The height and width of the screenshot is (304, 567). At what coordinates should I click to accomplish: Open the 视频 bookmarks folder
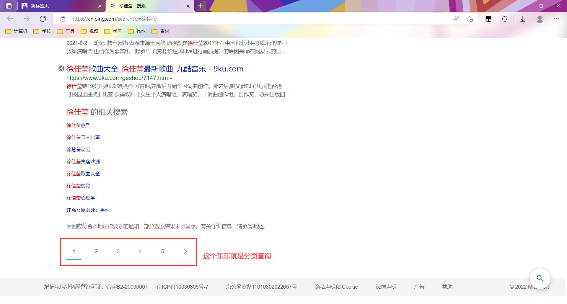[89, 31]
